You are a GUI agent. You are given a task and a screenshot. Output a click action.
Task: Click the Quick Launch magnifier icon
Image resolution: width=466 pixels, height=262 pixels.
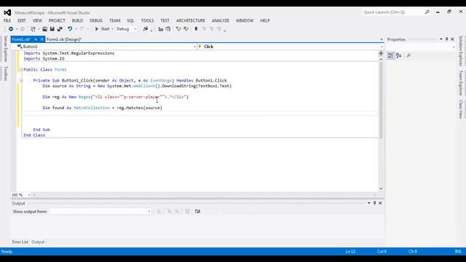pyautogui.click(x=427, y=12)
